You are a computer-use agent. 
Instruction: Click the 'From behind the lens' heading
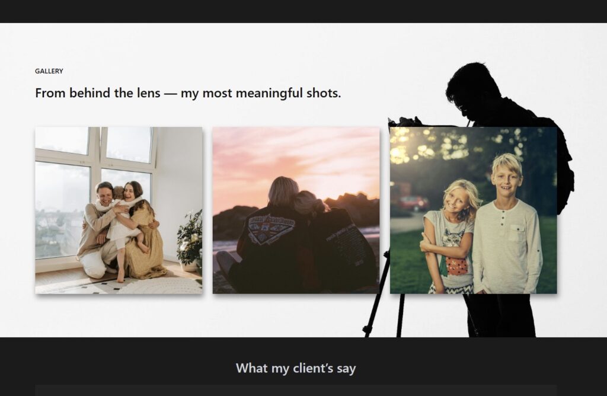coord(188,93)
